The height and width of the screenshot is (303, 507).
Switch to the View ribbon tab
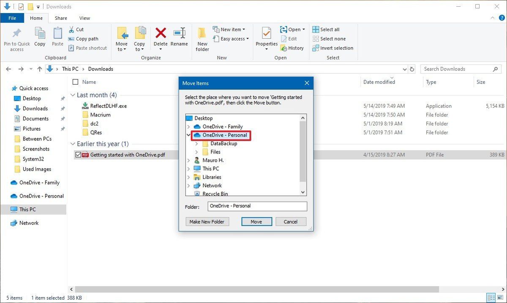click(x=84, y=18)
